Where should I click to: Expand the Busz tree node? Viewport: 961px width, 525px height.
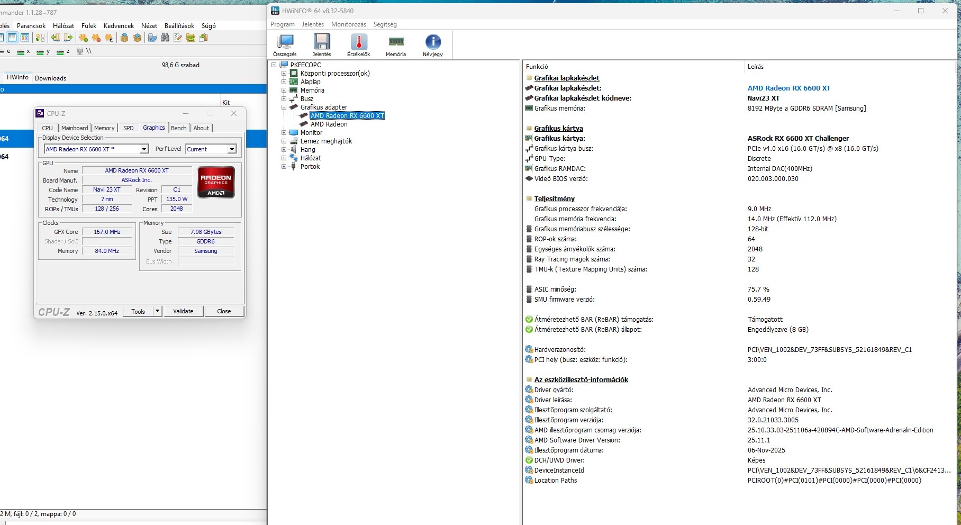pos(284,99)
